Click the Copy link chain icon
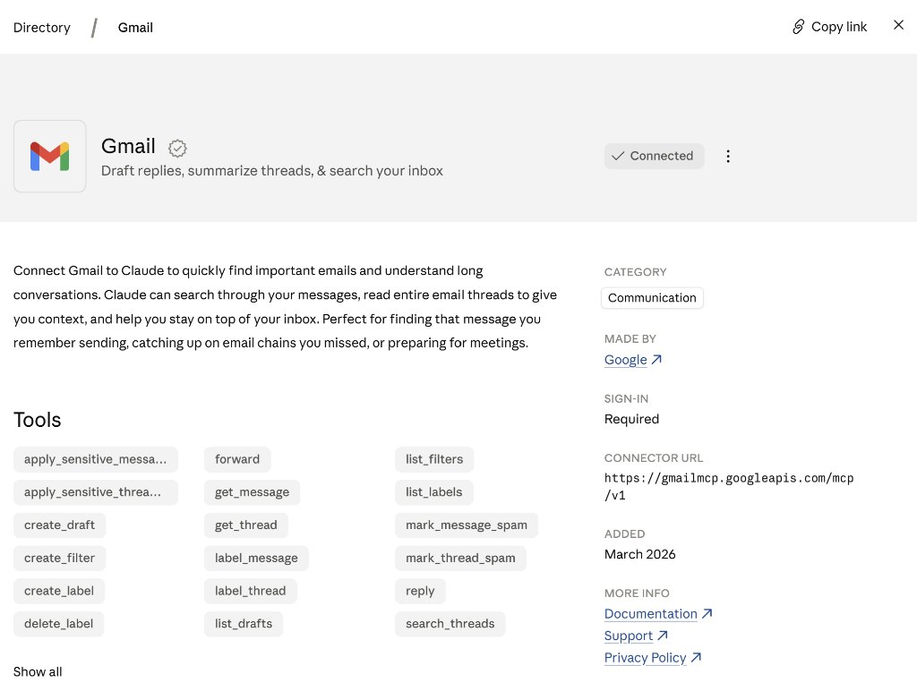This screenshot has width=917, height=700. (x=798, y=27)
